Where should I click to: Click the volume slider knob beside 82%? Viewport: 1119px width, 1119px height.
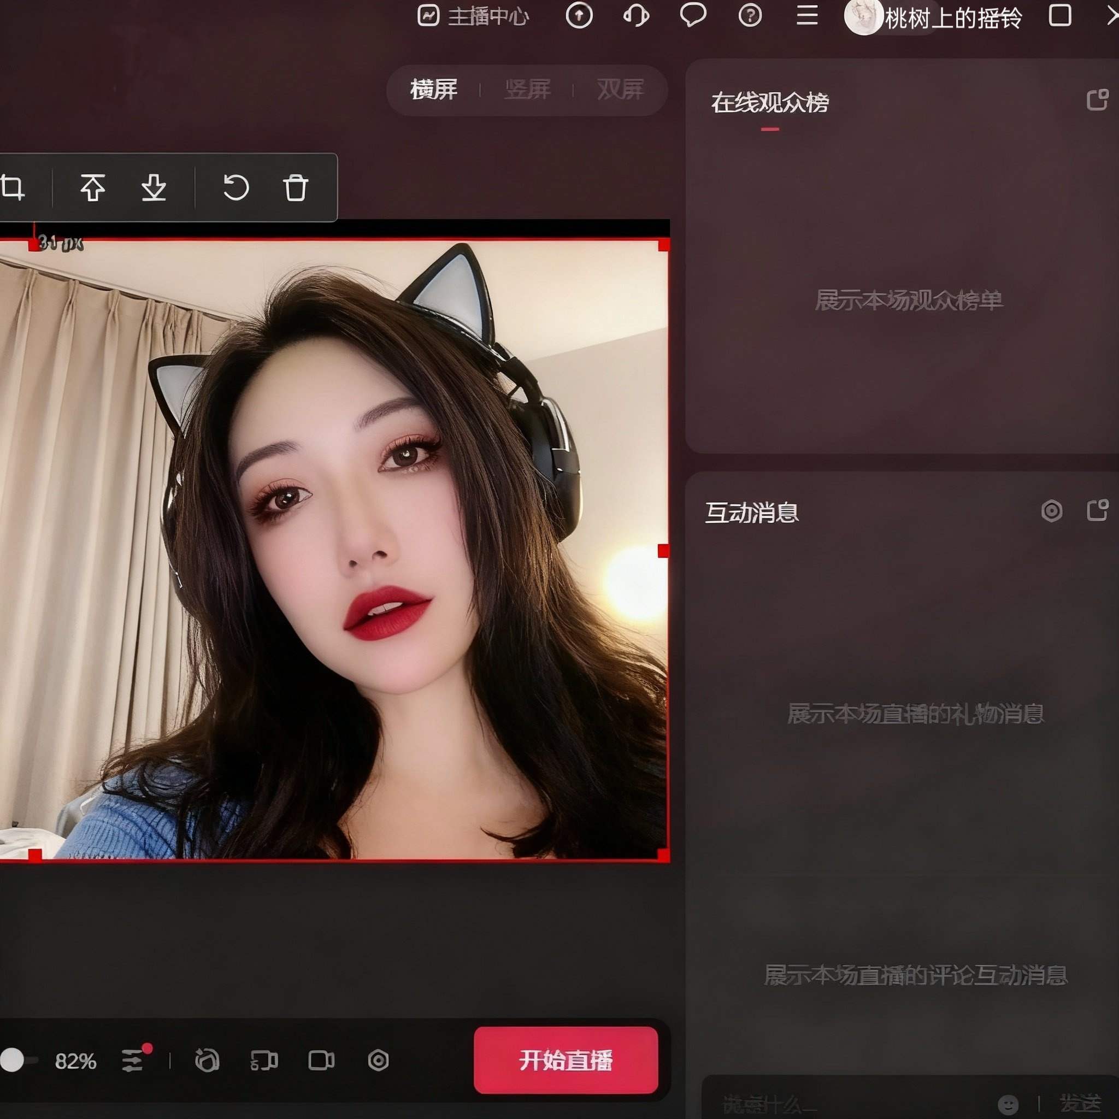pyautogui.click(x=12, y=1060)
